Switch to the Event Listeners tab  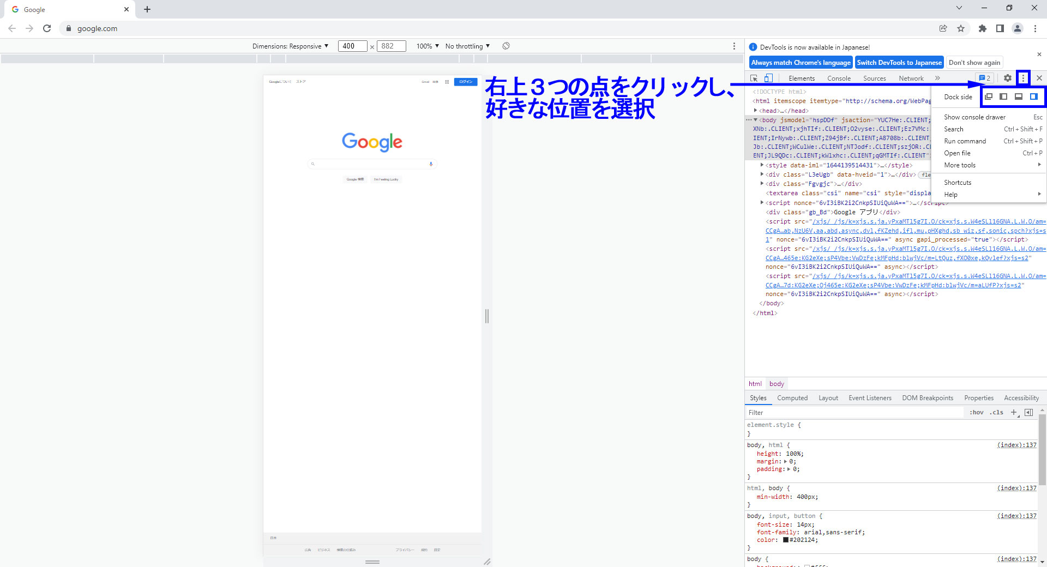(x=870, y=398)
